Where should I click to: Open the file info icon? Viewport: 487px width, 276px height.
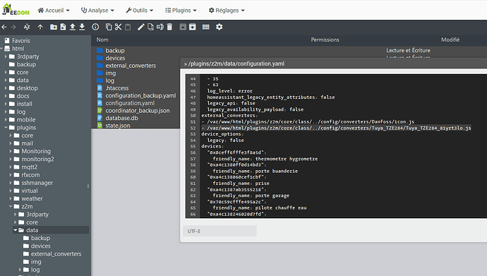click(x=95, y=28)
